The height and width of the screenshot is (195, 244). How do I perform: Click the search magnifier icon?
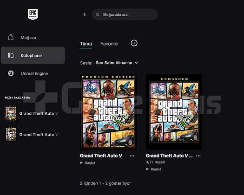click(98, 14)
